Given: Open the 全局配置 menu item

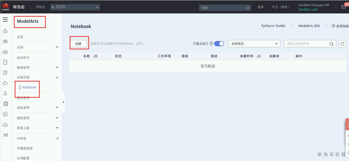Looking at the screenshot, I should pyautogui.click(x=23, y=158).
